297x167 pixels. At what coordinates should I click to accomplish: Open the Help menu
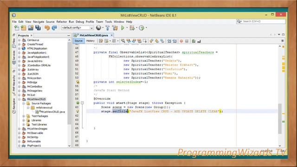coord(129,22)
